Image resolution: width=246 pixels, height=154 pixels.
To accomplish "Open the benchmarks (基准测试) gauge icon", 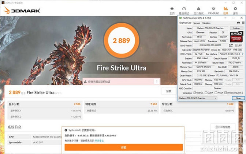I will pyautogui.click(x=184, y=9).
